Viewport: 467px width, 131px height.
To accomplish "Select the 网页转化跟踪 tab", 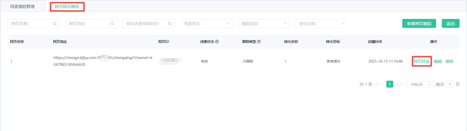I will pyautogui.click(x=67, y=7).
